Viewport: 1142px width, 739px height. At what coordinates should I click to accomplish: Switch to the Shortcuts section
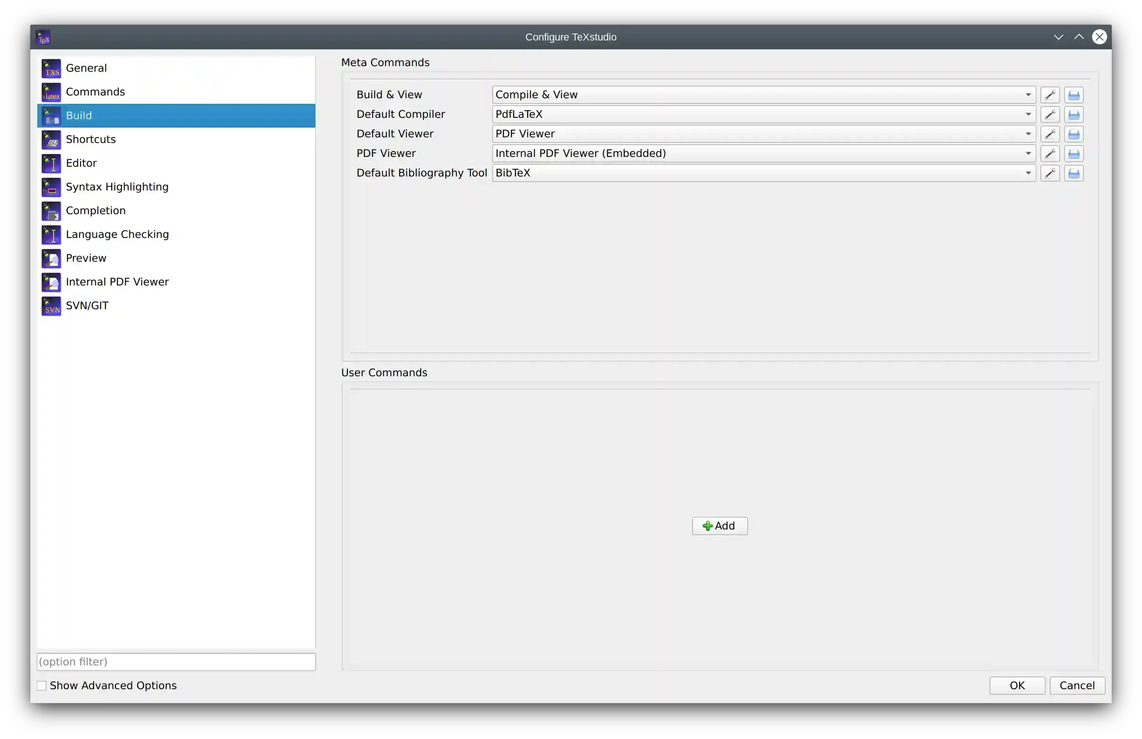click(x=91, y=139)
